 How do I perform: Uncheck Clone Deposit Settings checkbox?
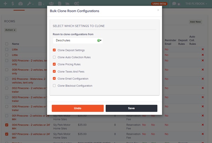54,50
